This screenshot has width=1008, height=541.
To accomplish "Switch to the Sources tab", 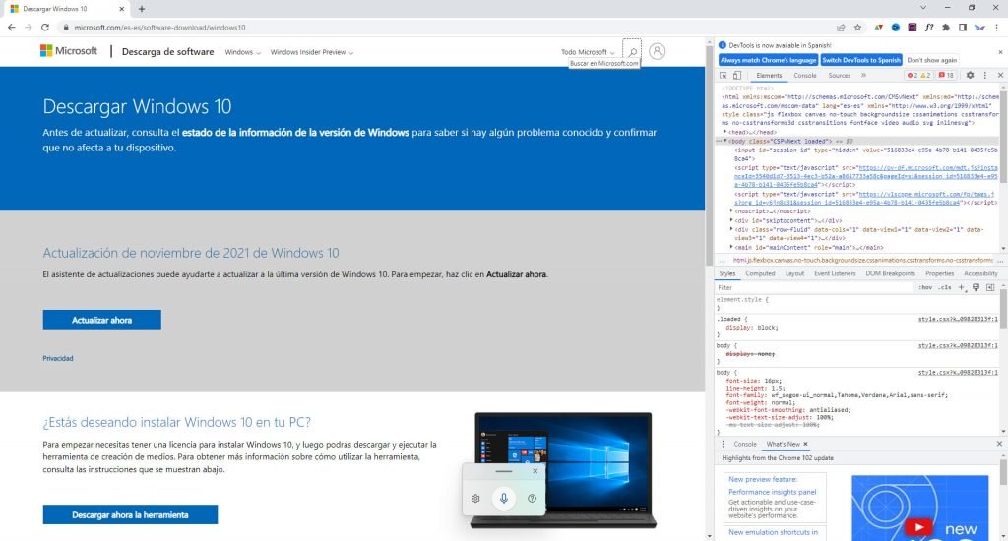I will coord(839,75).
